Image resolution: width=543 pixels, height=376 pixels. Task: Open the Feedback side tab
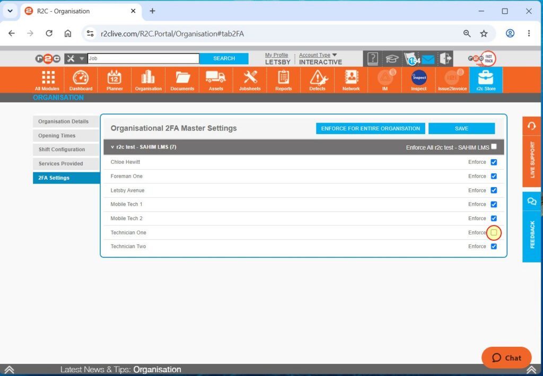[x=531, y=227]
